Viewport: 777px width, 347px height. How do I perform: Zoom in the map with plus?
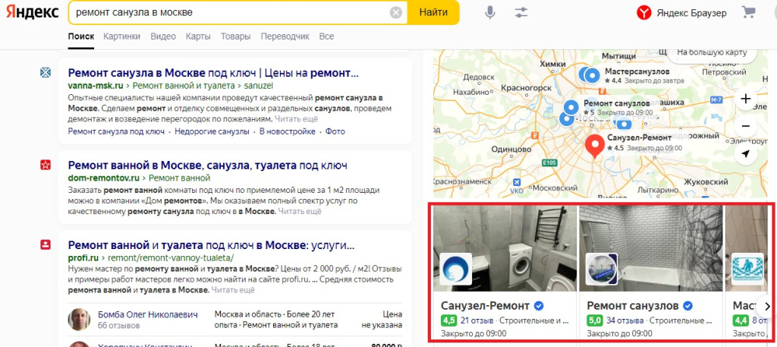(x=745, y=99)
